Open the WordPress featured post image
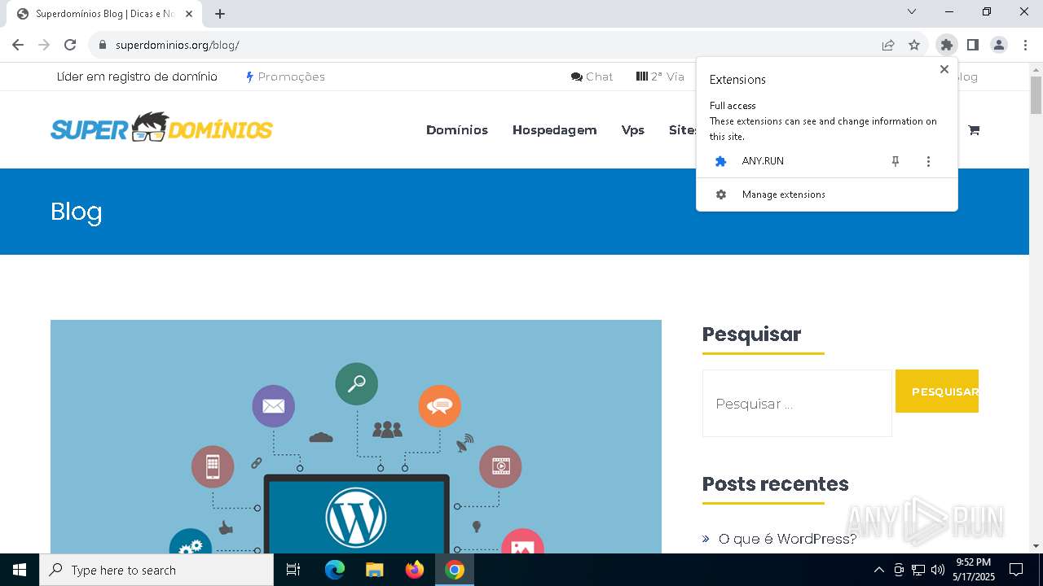Image resolution: width=1043 pixels, height=586 pixels. point(356,436)
